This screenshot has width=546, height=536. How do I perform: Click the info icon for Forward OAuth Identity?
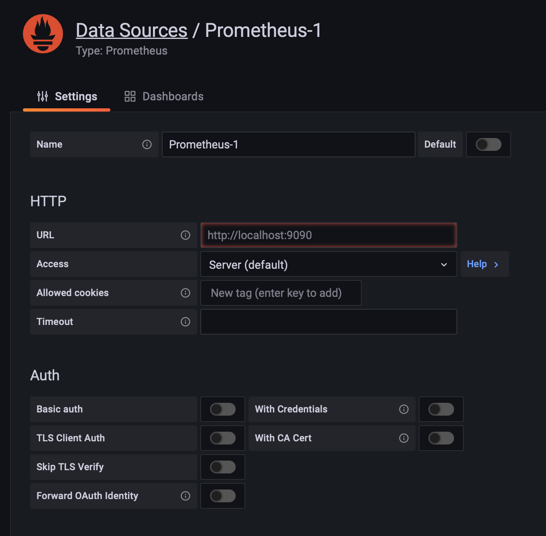coord(185,496)
